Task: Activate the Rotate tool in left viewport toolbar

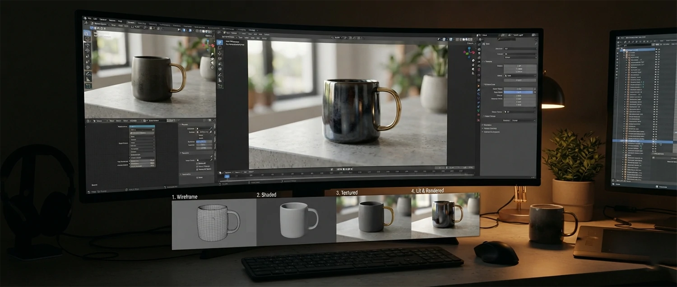Action: tap(87, 51)
